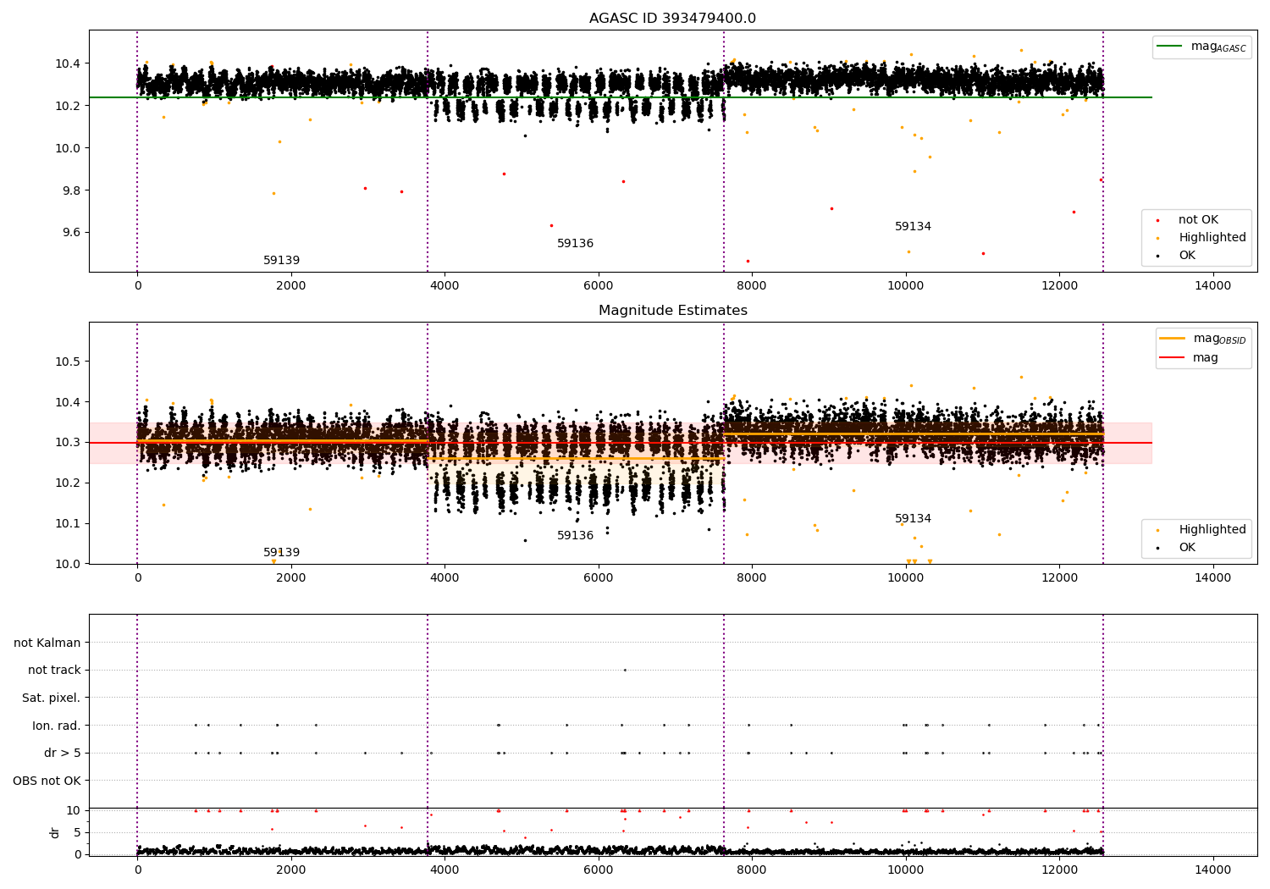Click the 'AGASC ID 393479400.0' title
This screenshot has height=889, width=1270.
(673, 19)
